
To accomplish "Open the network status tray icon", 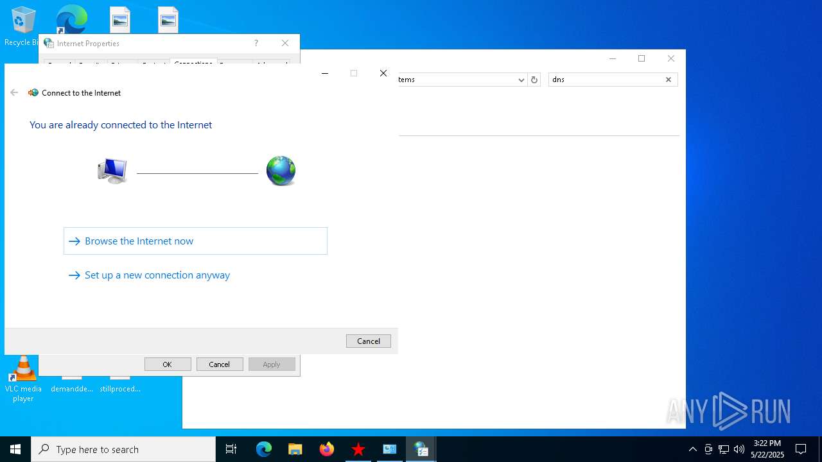I will click(x=724, y=449).
